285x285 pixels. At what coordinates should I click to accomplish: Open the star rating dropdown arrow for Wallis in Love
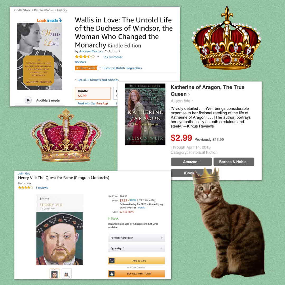pyautogui.click(x=98, y=57)
